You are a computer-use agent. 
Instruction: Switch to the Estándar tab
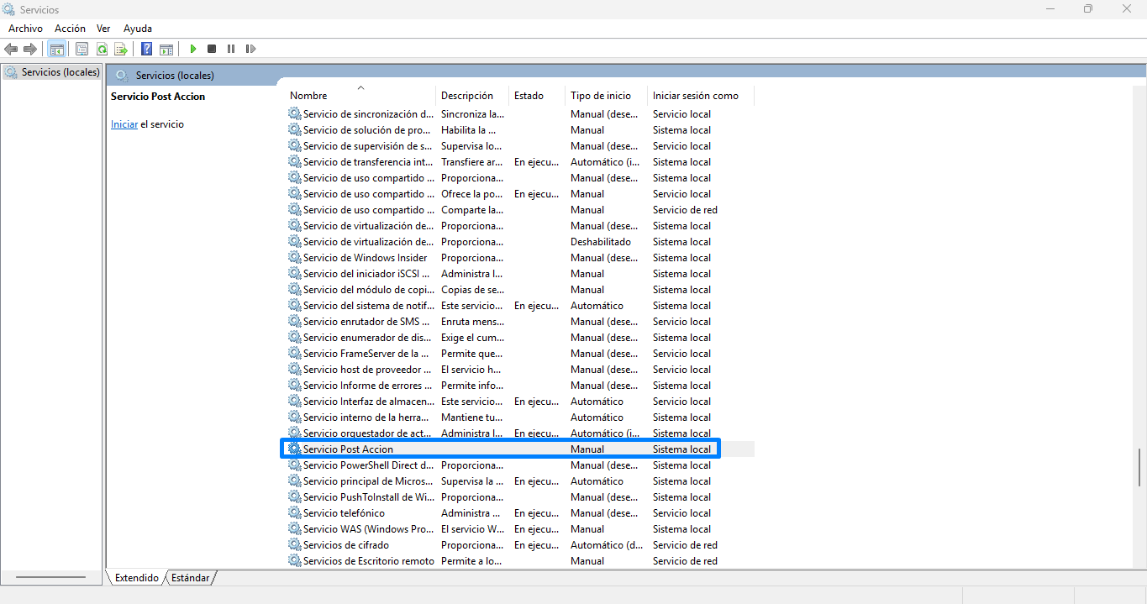(191, 578)
